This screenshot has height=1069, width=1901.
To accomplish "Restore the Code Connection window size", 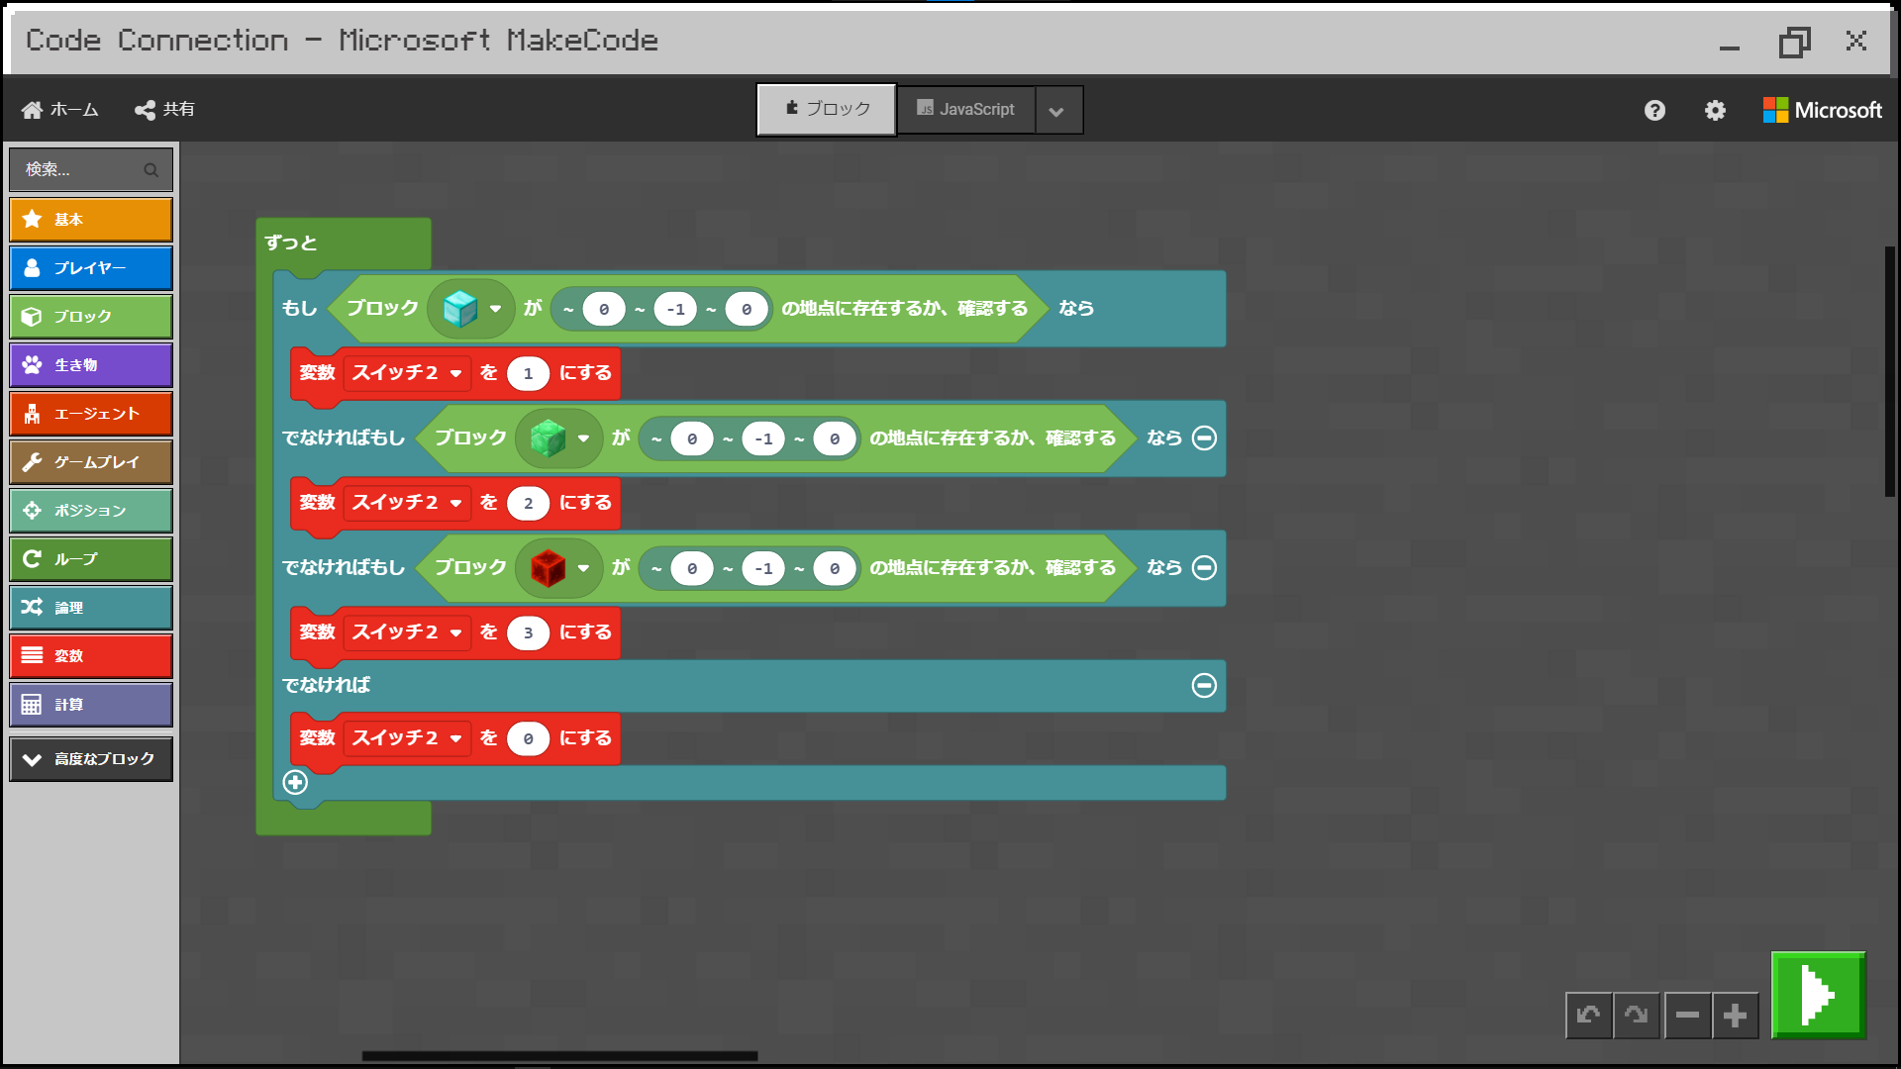I will click(1794, 42).
